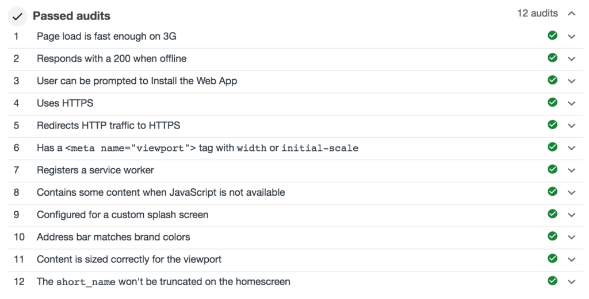Screen dimensions: 589x299
Task: Expand the meta viewport tag audit details
Action: 571,147
